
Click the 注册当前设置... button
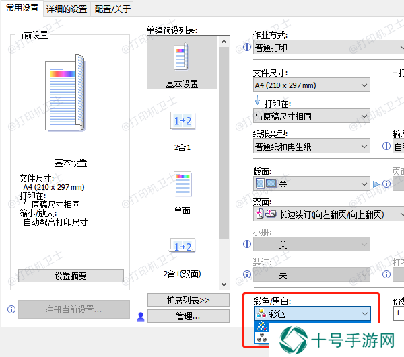click(74, 309)
